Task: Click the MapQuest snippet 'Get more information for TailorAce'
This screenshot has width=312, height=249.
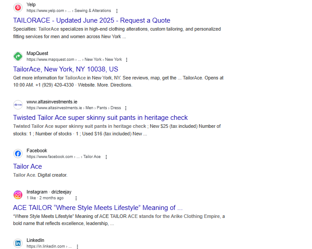Action: point(118,81)
